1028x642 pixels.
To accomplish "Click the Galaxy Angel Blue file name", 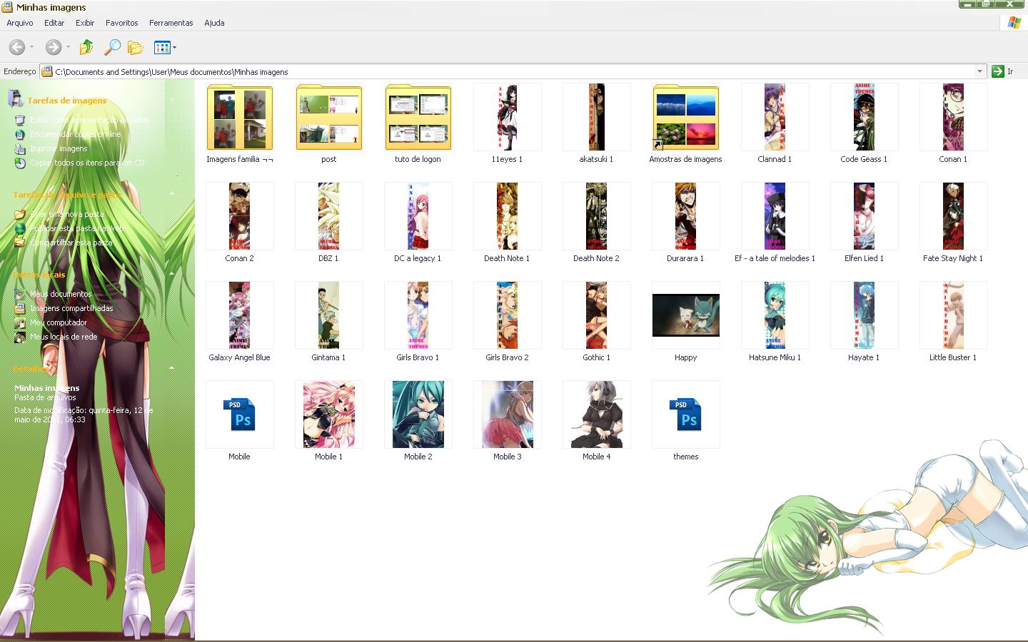I will point(239,357).
